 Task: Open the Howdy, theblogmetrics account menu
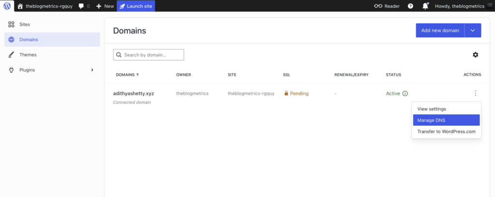click(463, 6)
